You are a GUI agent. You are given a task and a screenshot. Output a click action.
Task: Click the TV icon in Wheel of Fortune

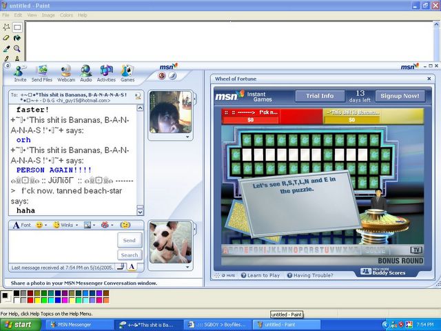[416, 250]
